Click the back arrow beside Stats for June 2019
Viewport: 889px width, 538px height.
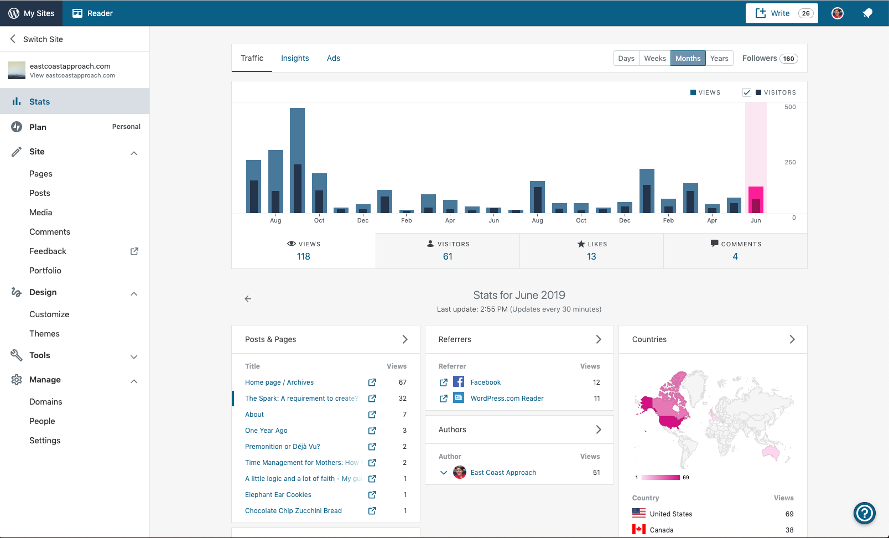pos(248,299)
